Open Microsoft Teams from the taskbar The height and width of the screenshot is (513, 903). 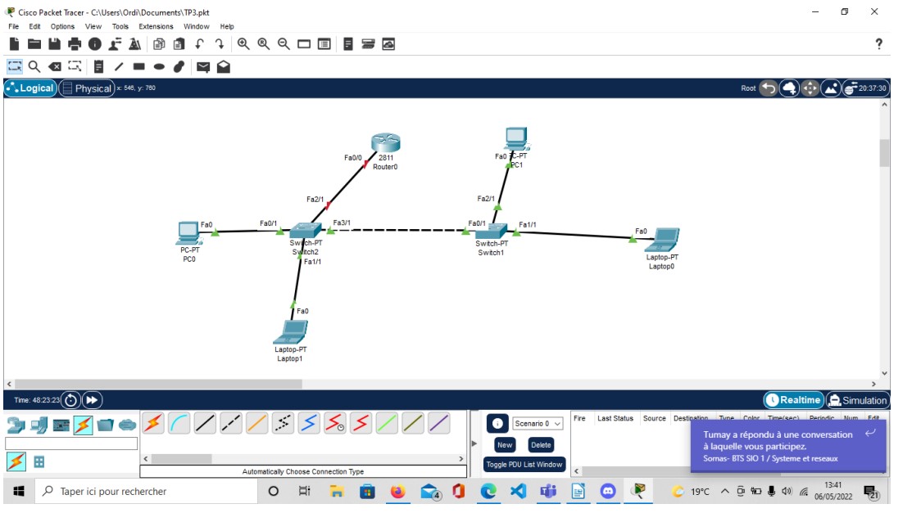coord(548,492)
